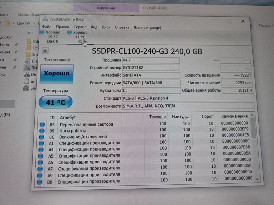The image size is (274, 205).
Task: Click the Буква тома C: field
Action: [x=152, y=90]
